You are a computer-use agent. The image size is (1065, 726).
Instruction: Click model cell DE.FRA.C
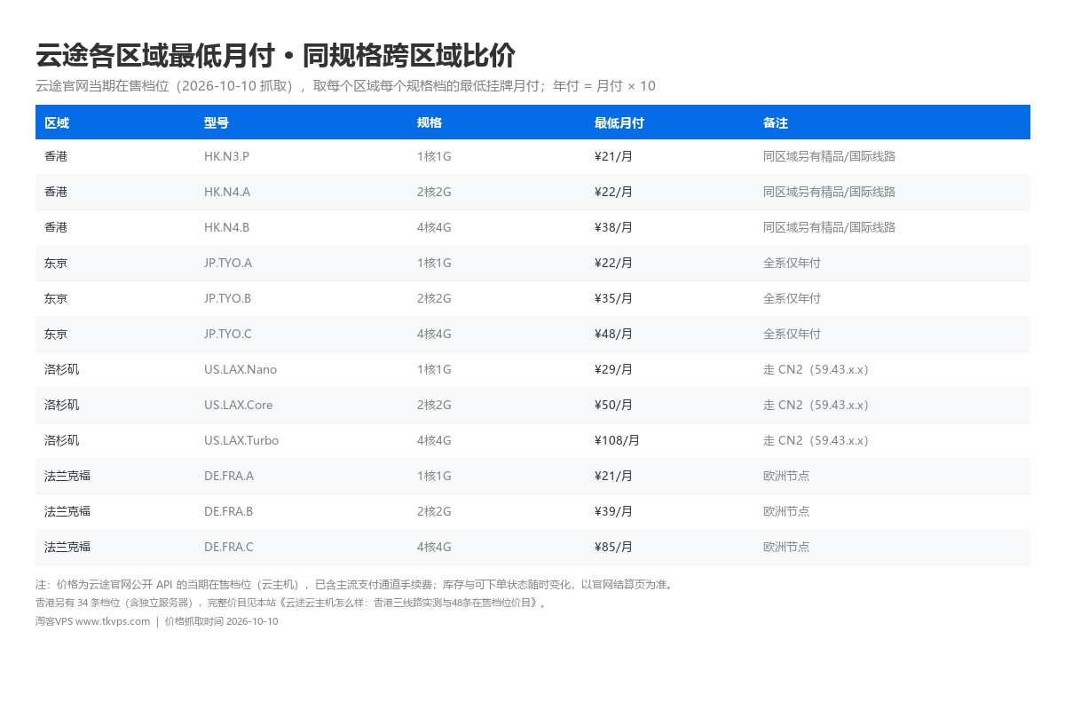(x=229, y=547)
